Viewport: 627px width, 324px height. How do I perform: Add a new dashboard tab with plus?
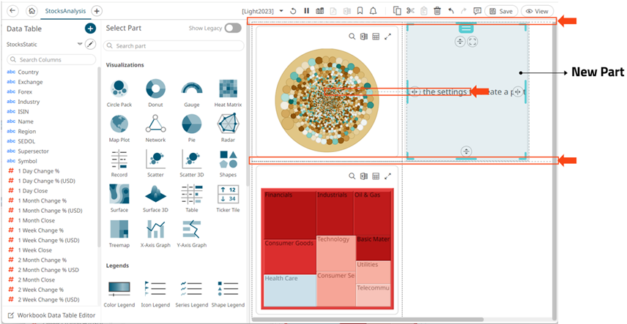pos(97,11)
